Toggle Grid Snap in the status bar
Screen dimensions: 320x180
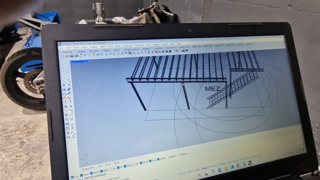(182, 173)
